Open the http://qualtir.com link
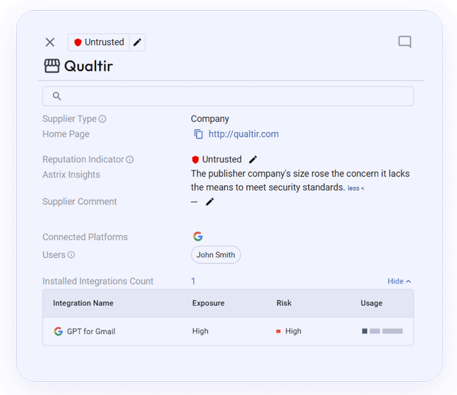 pyautogui.click(x=244, y=134)
